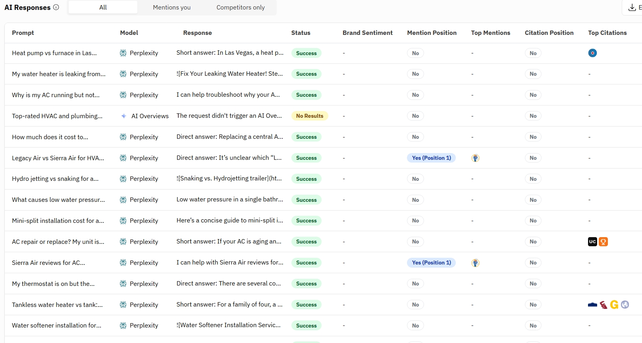Viewport: 642px width, 343px height.
Task: Click citation icon in Heat pump vs furnace row
Action: point(592,53)
